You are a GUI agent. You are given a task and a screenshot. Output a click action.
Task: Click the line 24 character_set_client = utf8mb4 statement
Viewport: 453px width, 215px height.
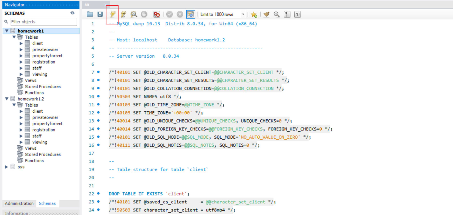(172, 210)
